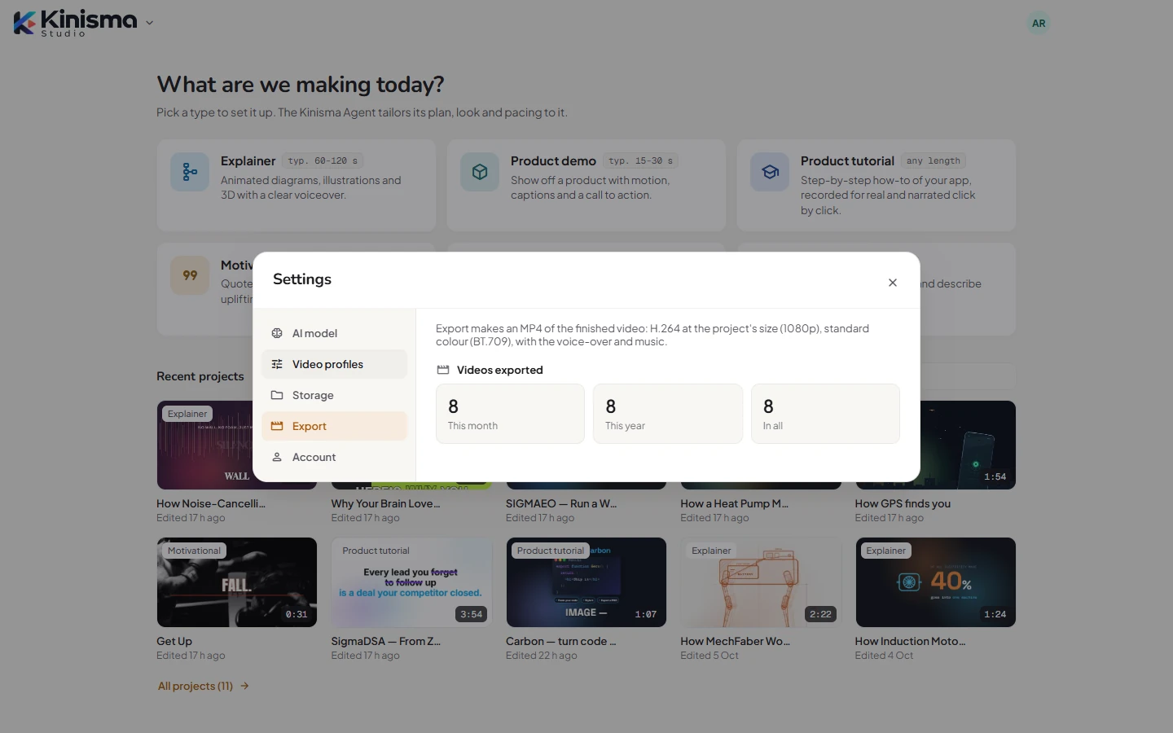Viewport: 1173px width, 733px height.
Task: Click the 'Edited 4 Oct' label
Action: click(884, 656)
